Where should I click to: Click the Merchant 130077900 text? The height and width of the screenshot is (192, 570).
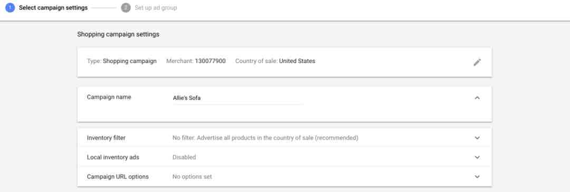(x=196, y=61)
